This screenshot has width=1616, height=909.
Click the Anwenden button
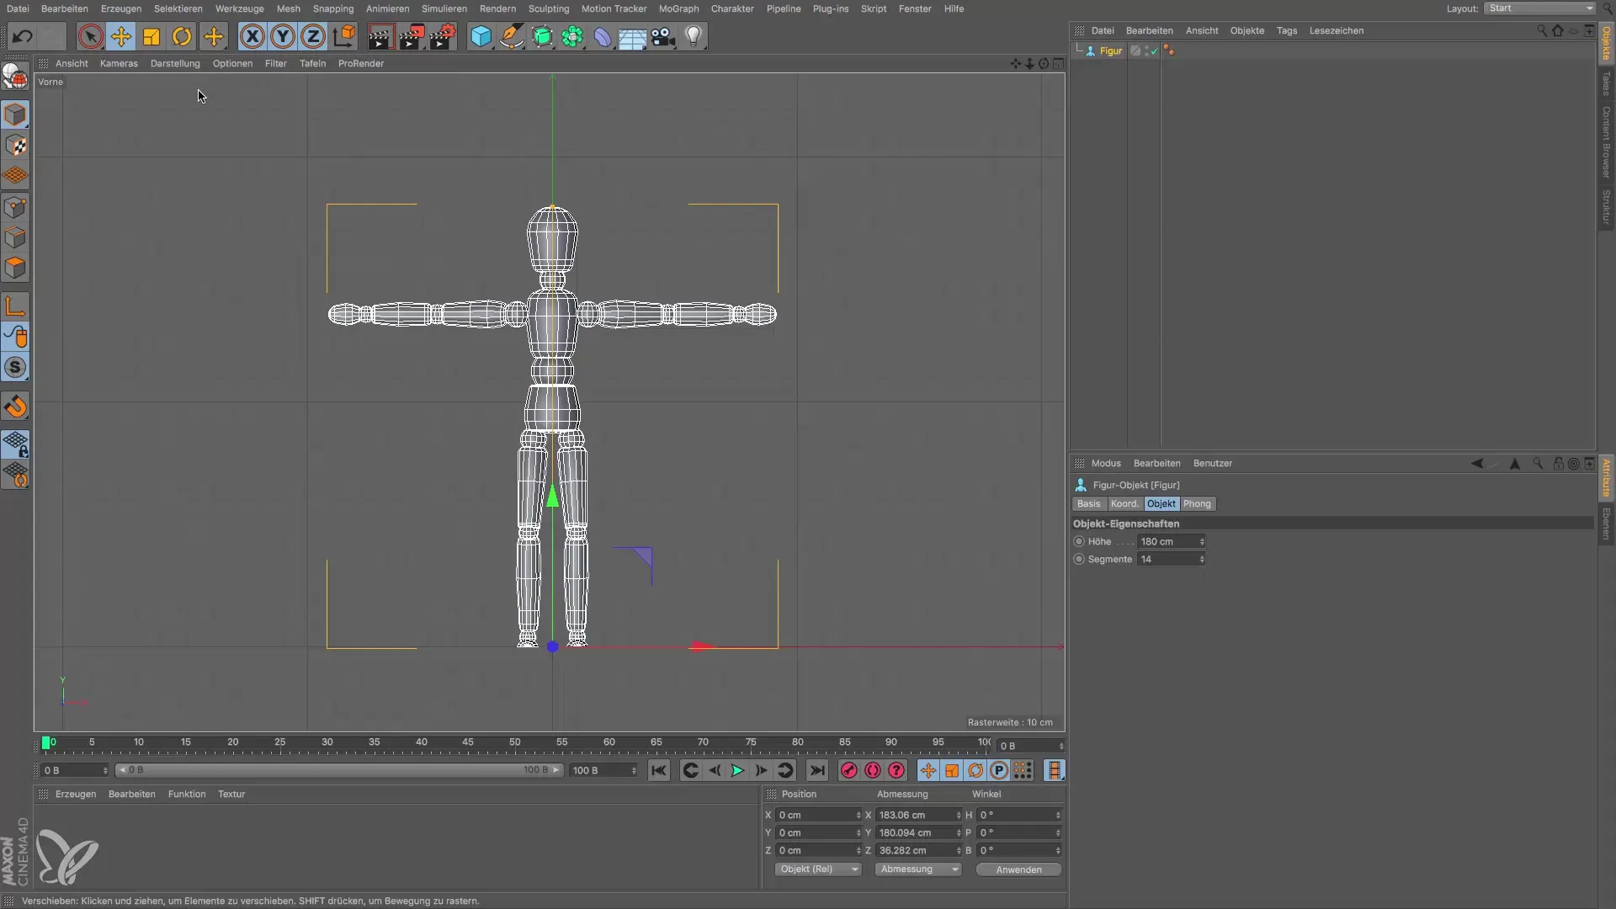point(1018,870)
